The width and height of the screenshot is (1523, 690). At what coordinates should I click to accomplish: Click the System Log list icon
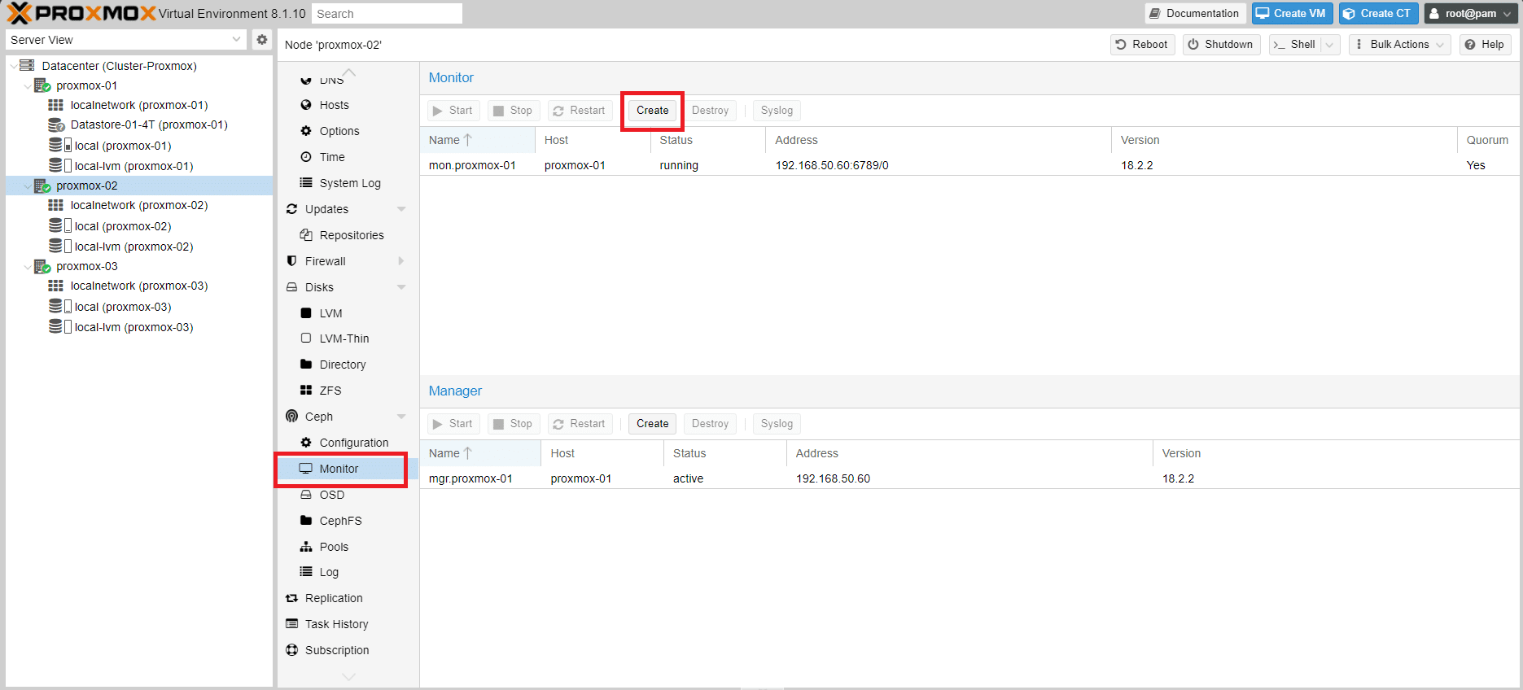click(x=306, y=183)
